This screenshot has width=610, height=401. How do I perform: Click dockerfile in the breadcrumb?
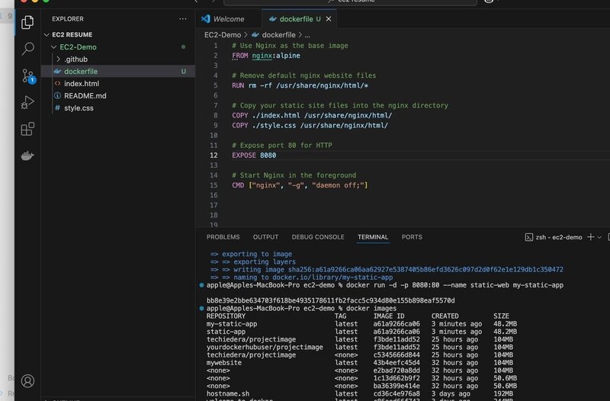[278, 35]
